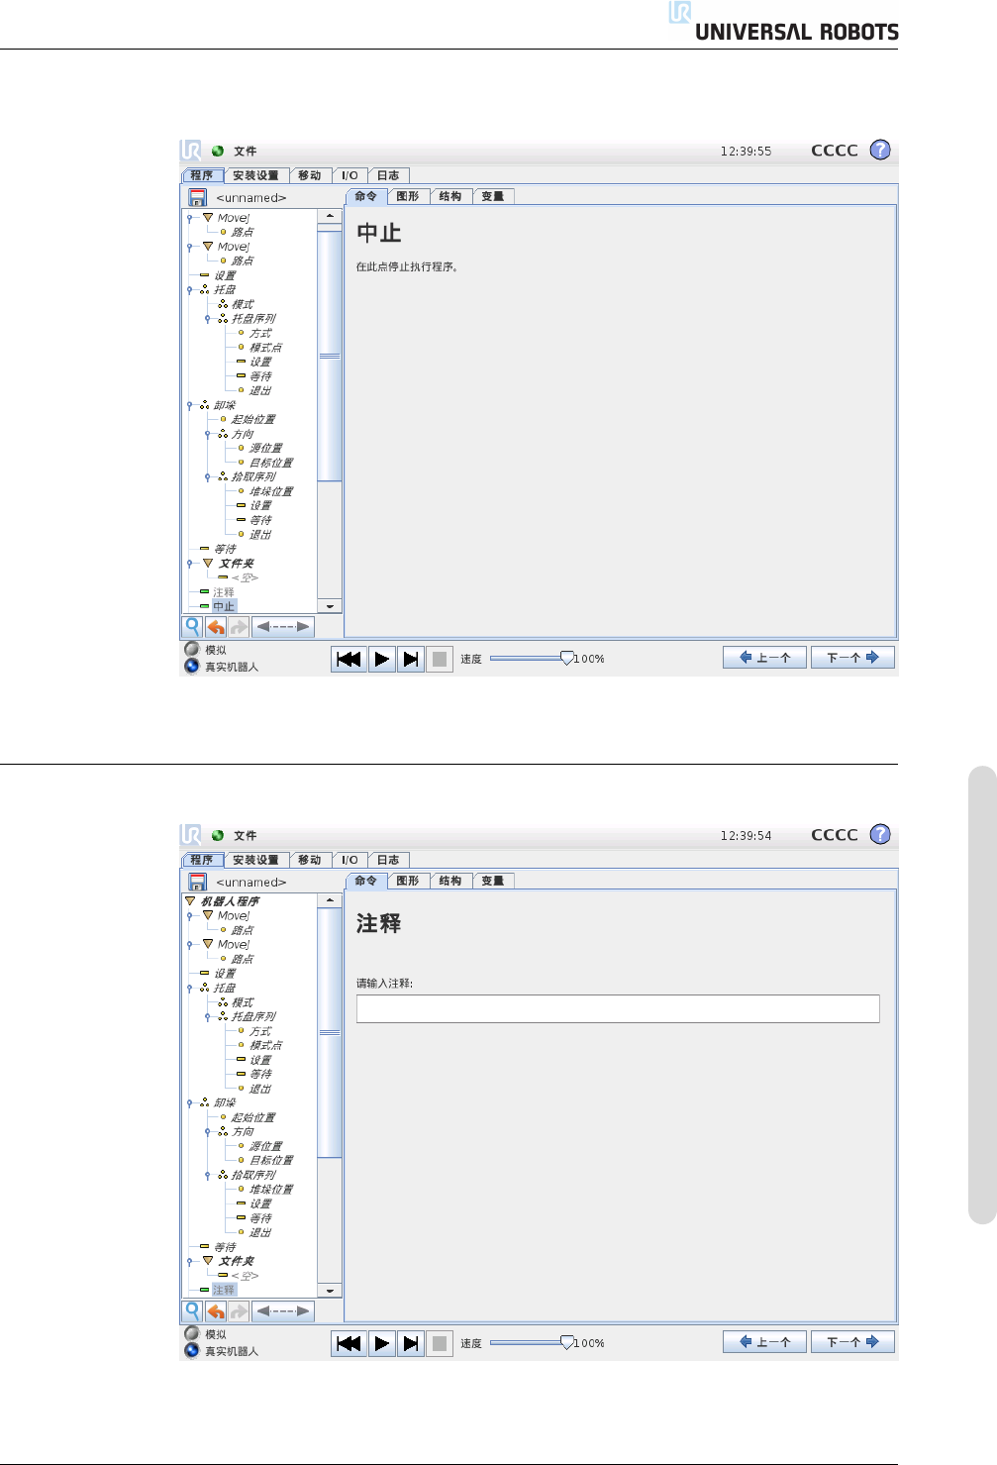Click redo arrow in upper screenshot
The image size is (997, 1465).
pos(239,626)
